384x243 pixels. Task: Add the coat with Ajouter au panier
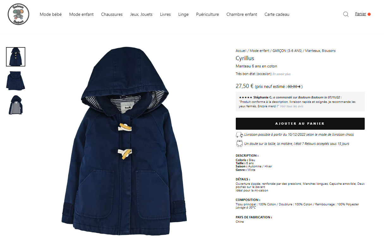point(300,124)
